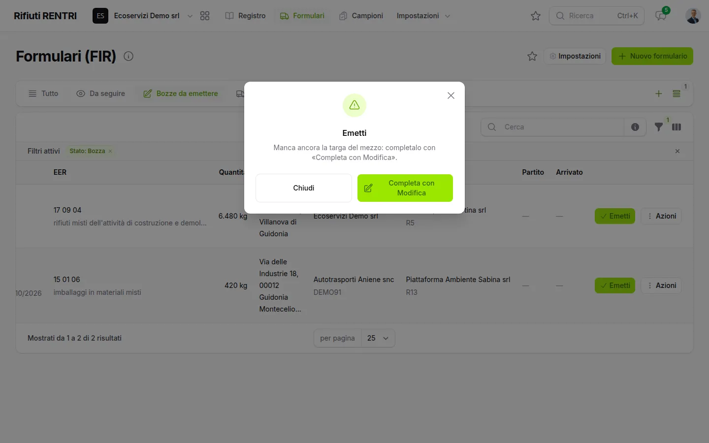
Task: Click Piattaforma Ambiente Sabina srl
Action: point(458,280)
